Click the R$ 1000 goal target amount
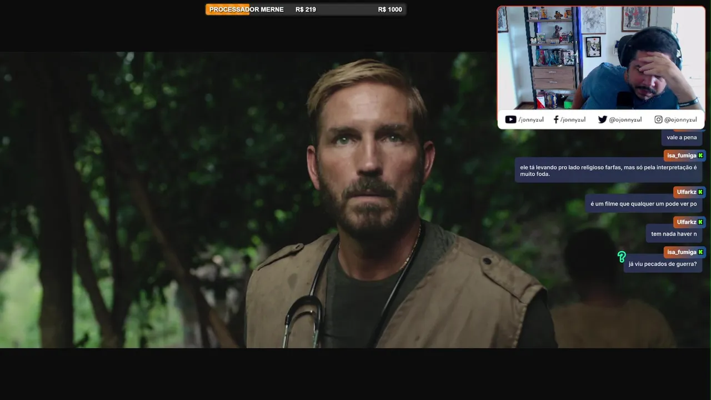The width and height of the screenshot is (711, 400). [x=390, y=9]
